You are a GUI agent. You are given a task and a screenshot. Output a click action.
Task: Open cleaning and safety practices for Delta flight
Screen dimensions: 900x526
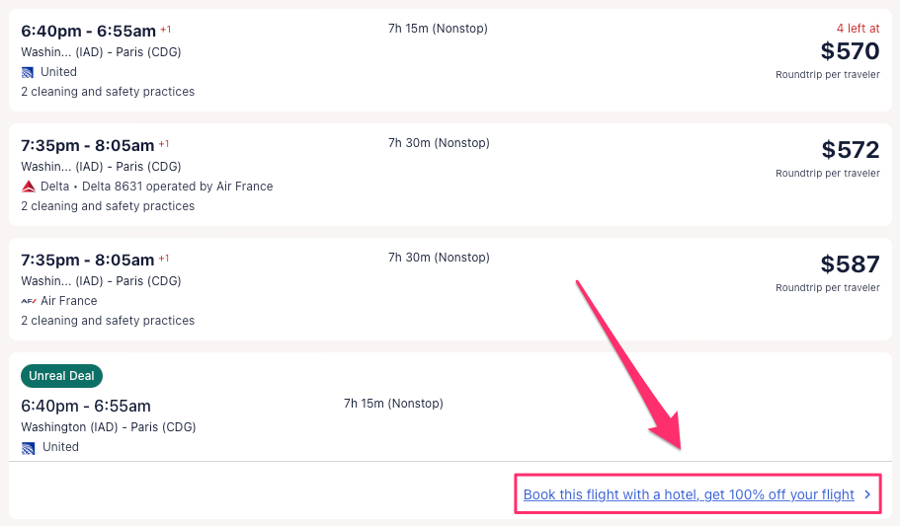[108, 206]
